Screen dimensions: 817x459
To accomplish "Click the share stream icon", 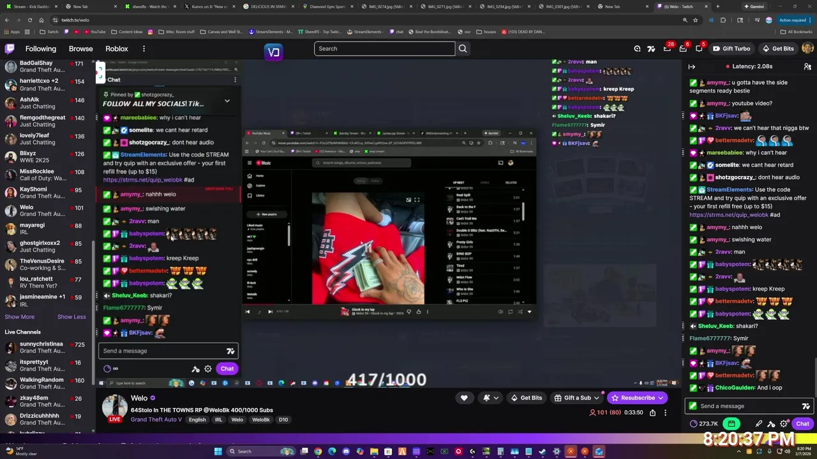I will pos(652,412).
